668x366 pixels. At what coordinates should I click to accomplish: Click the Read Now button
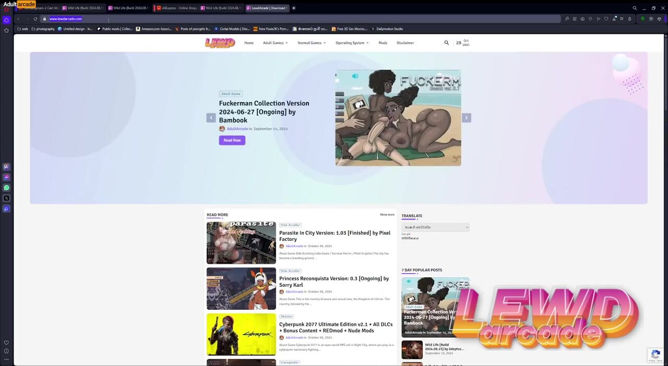(x=232, y=140)
